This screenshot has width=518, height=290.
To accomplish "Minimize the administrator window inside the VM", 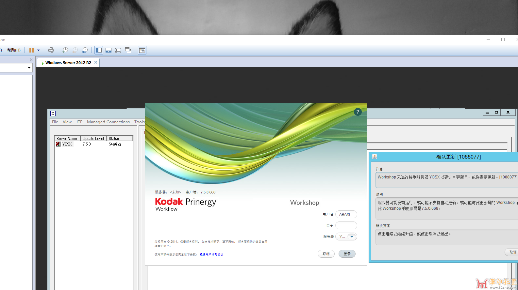I will pyautogui.click(x=487, y=112).
